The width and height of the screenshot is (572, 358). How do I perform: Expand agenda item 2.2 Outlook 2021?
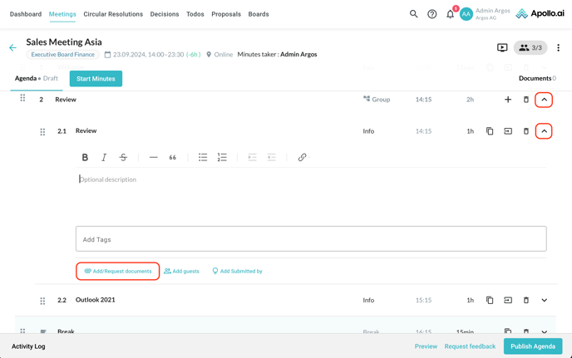tap(544, 301)
